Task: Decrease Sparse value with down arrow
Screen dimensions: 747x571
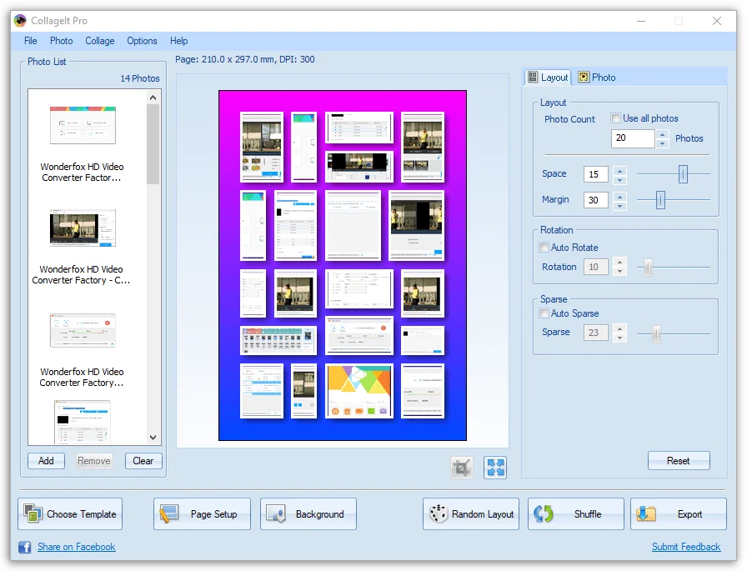Action: (x=619, y=337)
